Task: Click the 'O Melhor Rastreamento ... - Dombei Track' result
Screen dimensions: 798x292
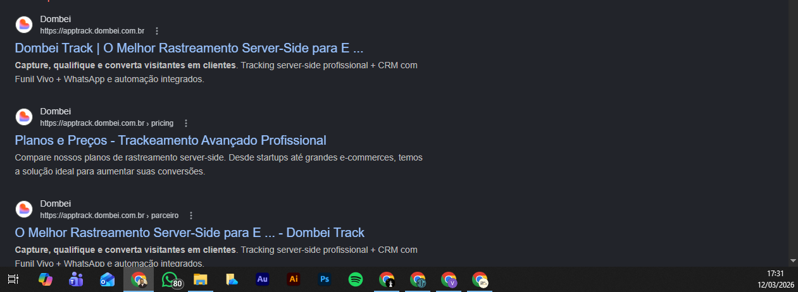Action: tap(189, 233)
